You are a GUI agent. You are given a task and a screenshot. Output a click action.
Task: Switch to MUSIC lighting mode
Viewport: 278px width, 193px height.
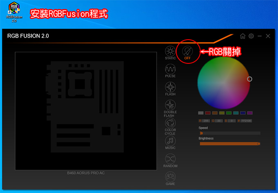170,143
